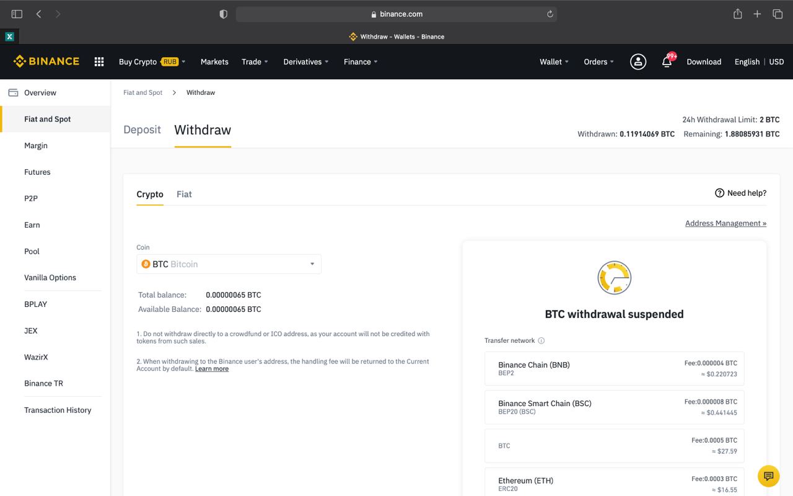The image size is (793, 496).
Task: Select the Crypto tab
Action: tap(150, 194)
